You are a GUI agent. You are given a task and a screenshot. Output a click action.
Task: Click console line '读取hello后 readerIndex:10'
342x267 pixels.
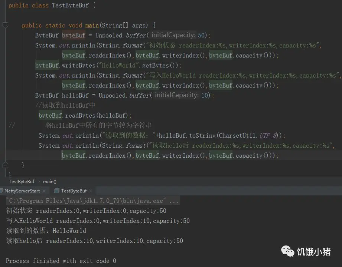pos(94,241)
